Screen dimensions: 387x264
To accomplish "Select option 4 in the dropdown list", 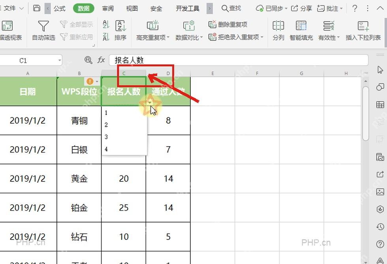I will pos(124,149).
